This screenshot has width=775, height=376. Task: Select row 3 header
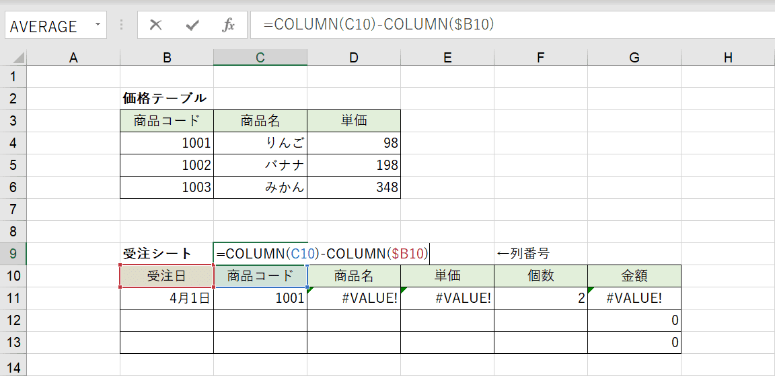click(x=13, y=121)
